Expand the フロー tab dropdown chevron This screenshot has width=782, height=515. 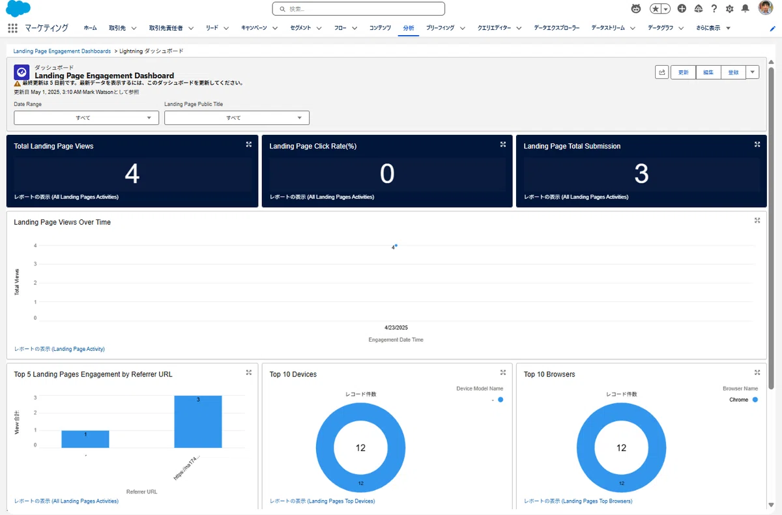(x=355, y=28)
